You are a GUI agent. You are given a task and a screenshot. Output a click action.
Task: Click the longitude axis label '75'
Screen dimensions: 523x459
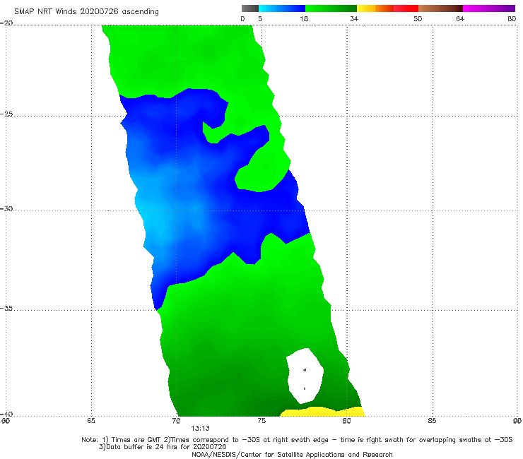(261, 421)
